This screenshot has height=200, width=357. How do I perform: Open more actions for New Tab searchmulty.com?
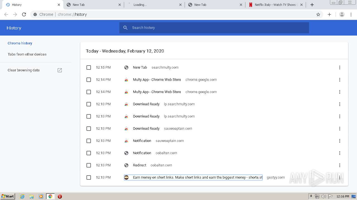click(340, 67)
